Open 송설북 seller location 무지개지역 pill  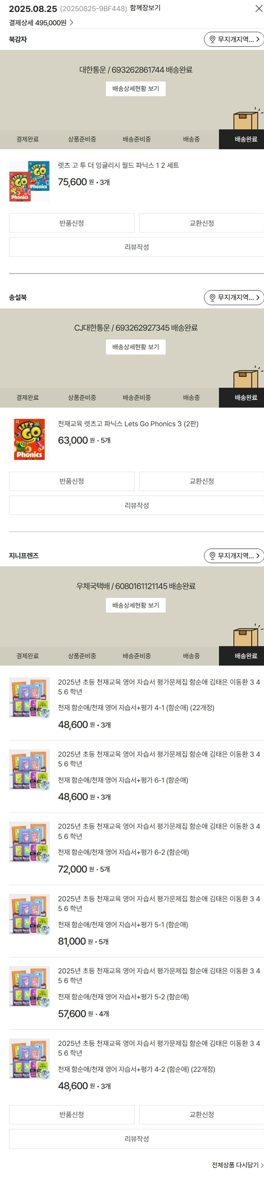pyautogui.click(x=233, y=297)
